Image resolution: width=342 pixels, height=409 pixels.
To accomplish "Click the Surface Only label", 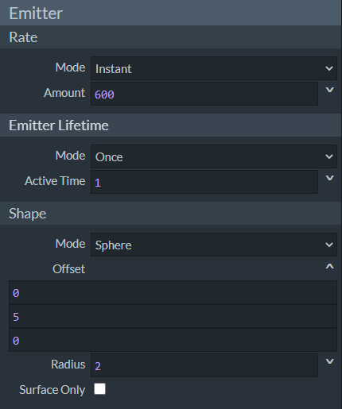I will (x=52, y=390).
